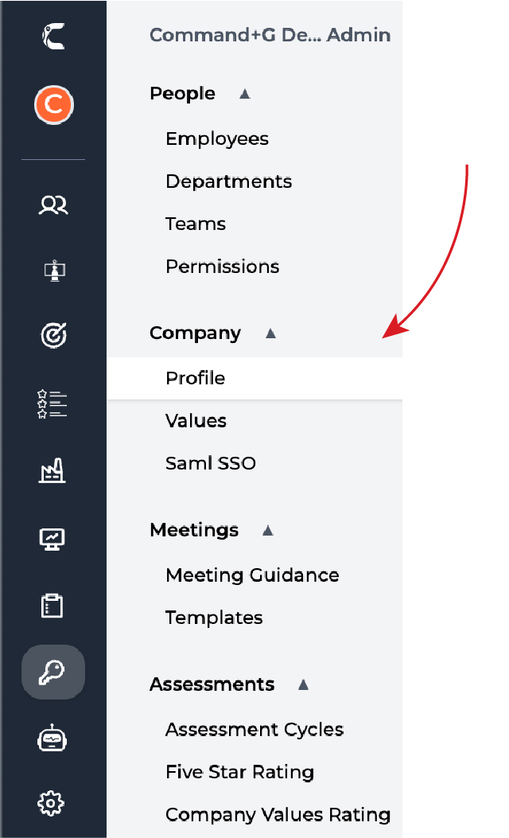The height and width of the screenshot is (838, 509).
Task: Open the settings gear icon
Action: pos(53,804)
